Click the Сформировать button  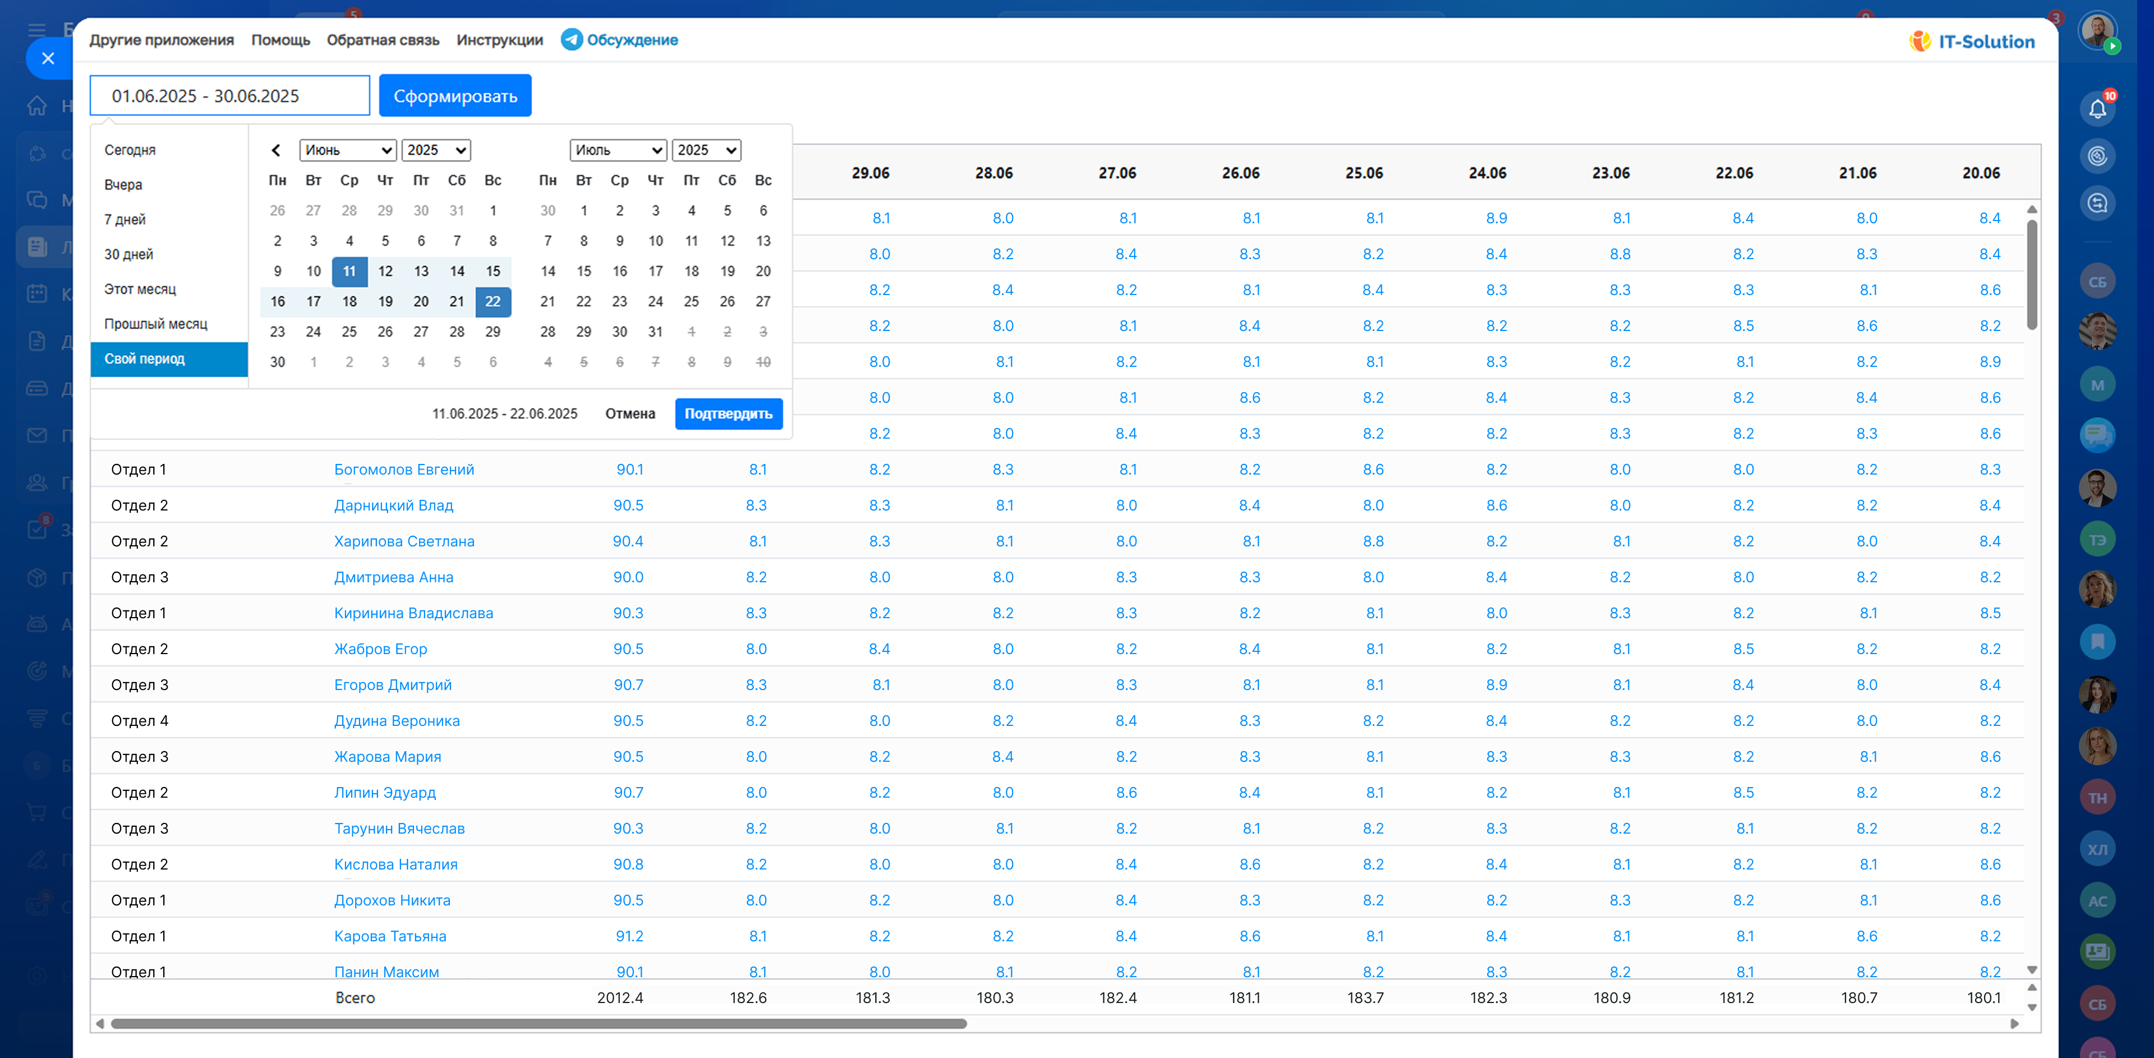[455, 96]
